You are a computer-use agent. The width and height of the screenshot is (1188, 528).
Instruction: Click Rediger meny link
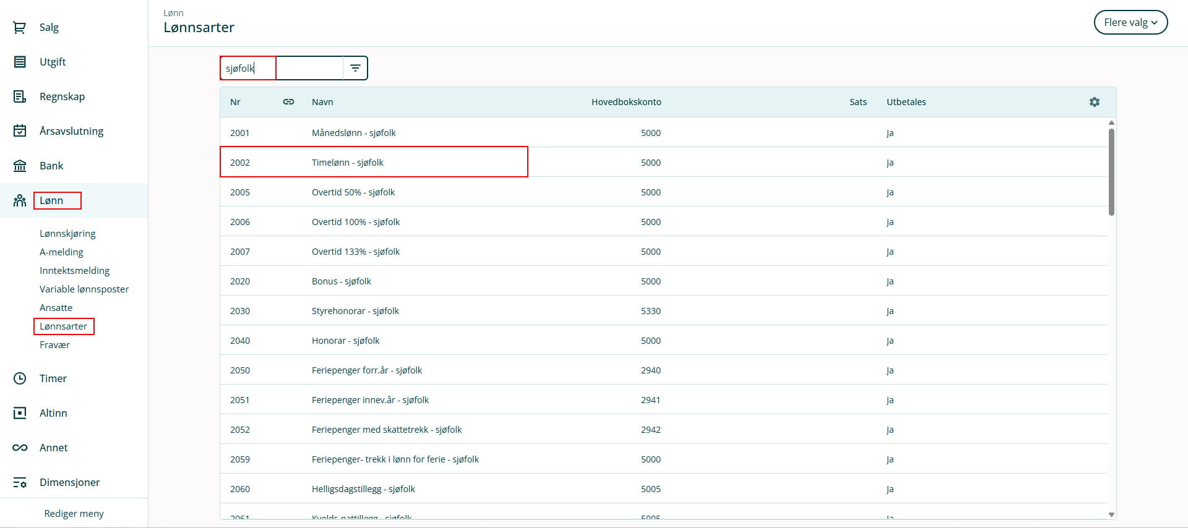pos(74,514)
